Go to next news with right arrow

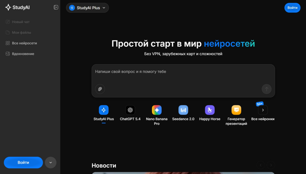pyautogui.click(x=271, y=165)
